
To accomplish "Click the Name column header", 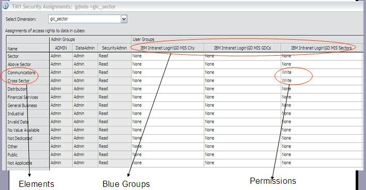I will tap(28, 49).
